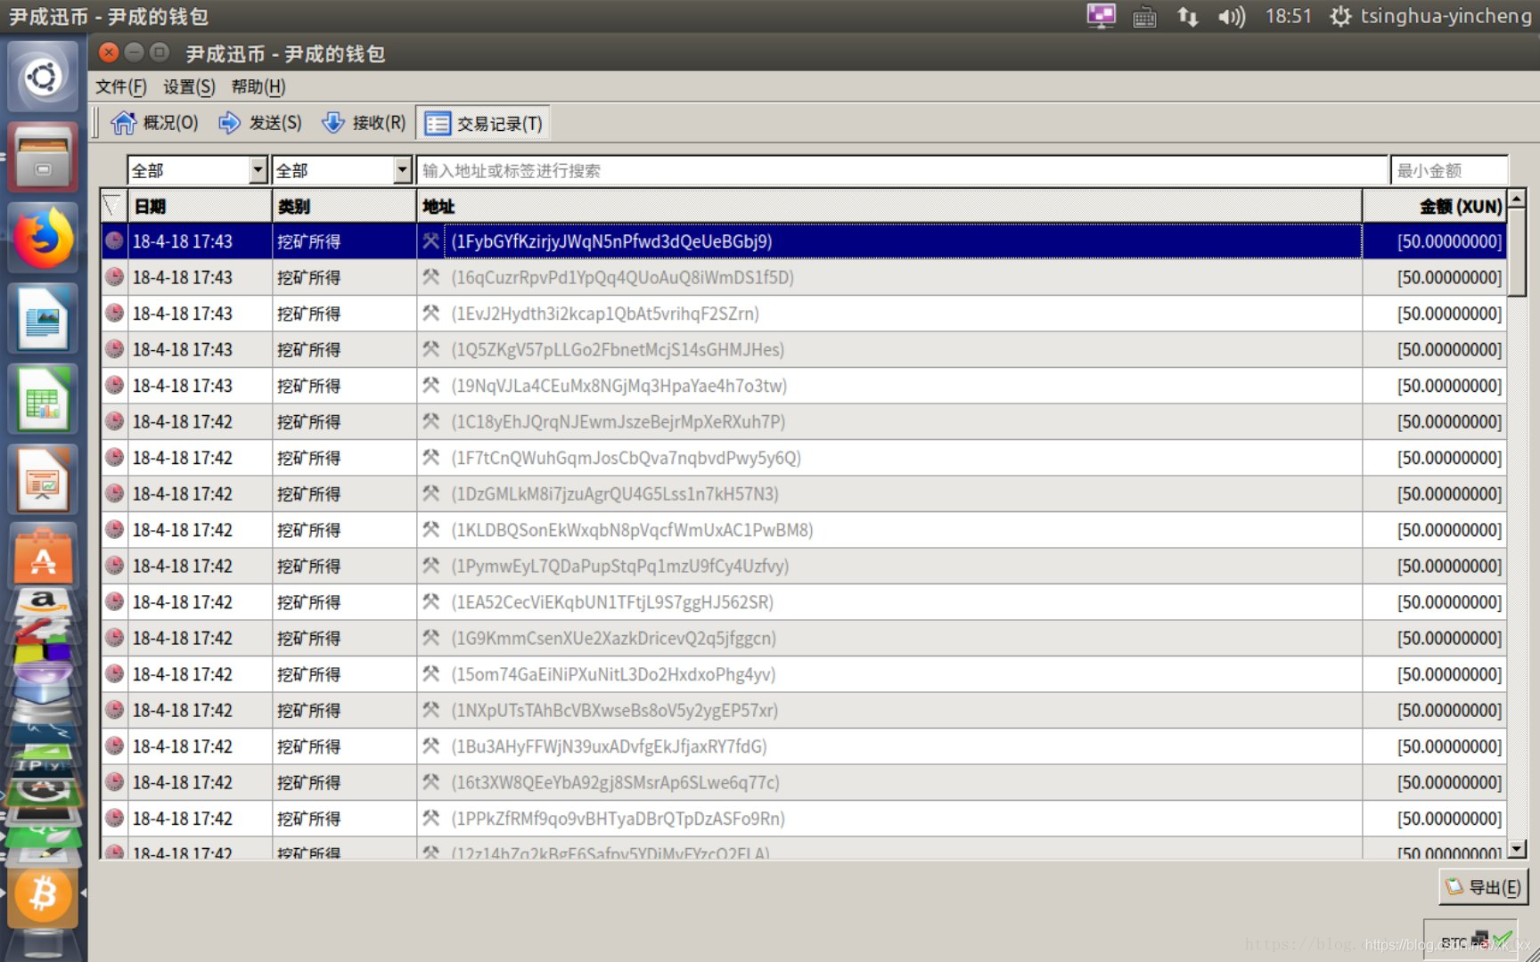The width and height of the screenshot is (1540, 962).
Task: Open Ubuntu Dash search in launcher
Action: click(43, 77)
